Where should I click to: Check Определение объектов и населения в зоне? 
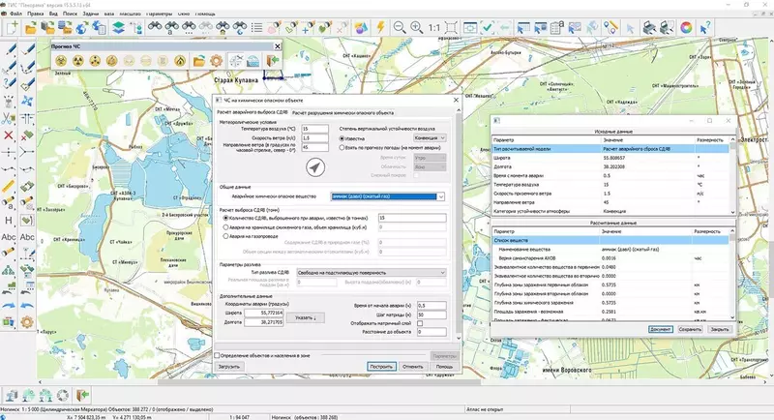217,355
